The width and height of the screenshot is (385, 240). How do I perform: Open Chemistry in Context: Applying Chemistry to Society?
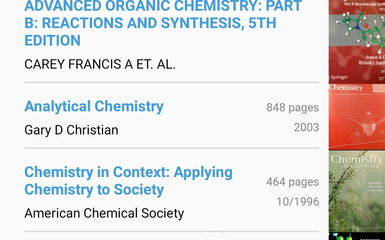coord(128,181)
